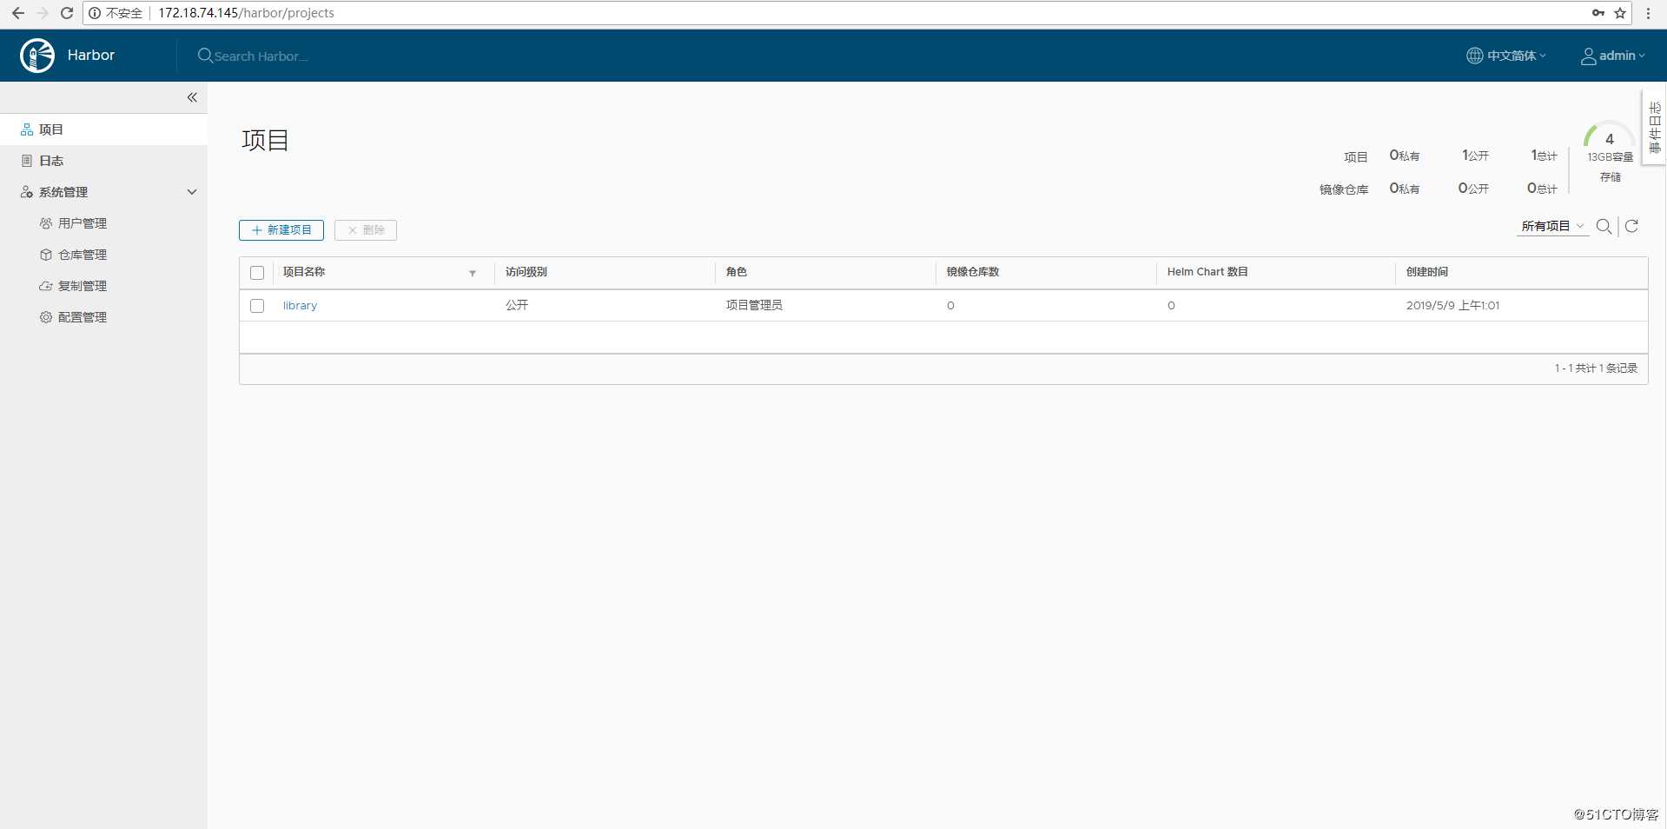Viewport: 1667px width, 829px height.
Task: Open the admin user dropdown
Action: point(1613,56)
